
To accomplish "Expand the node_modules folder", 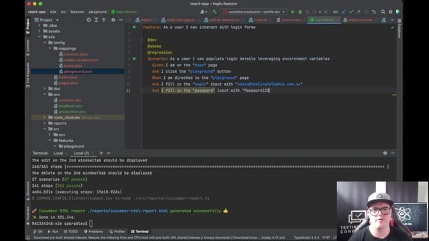I will 45,117.
